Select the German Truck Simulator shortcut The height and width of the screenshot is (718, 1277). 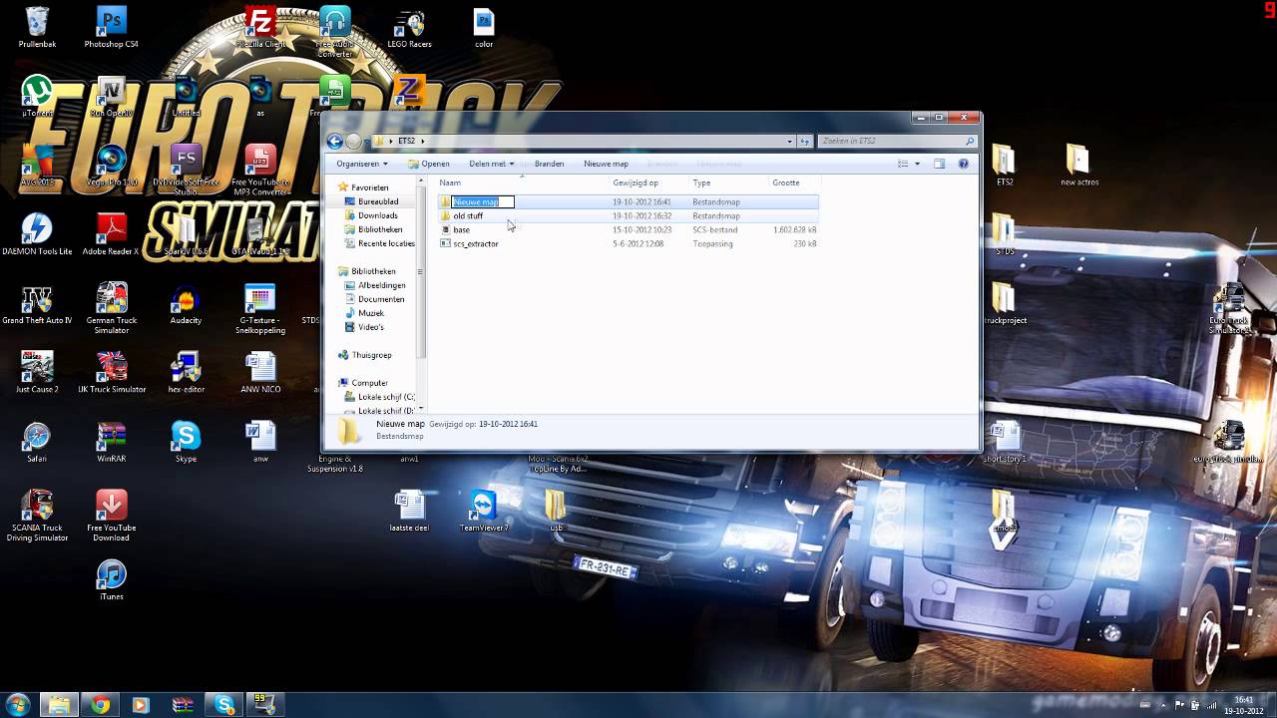(x=111, y=307)
